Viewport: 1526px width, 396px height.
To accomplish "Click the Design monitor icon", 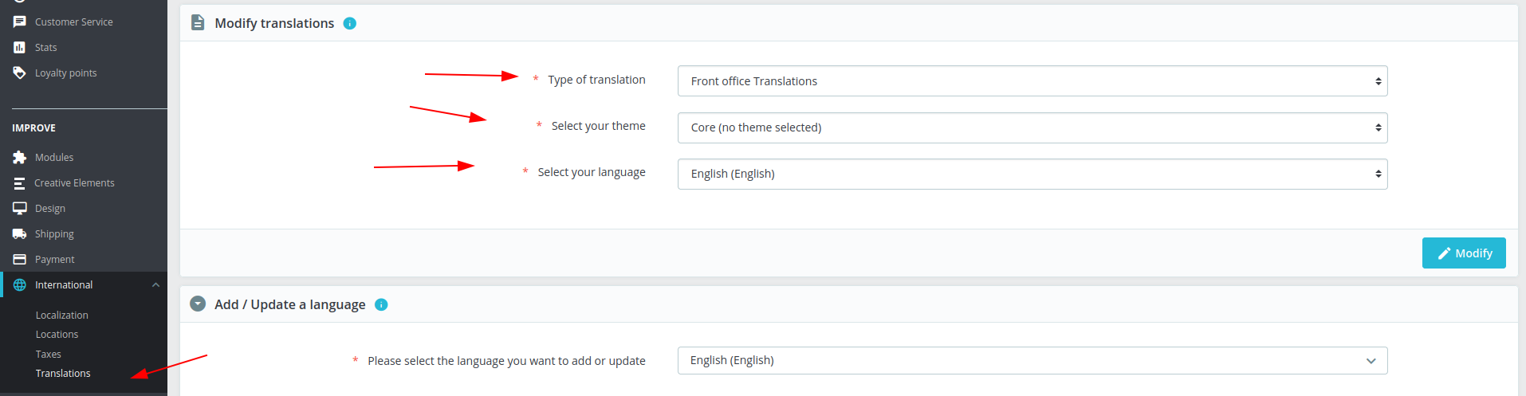I will pyautogui.click(x=20, y=208).
